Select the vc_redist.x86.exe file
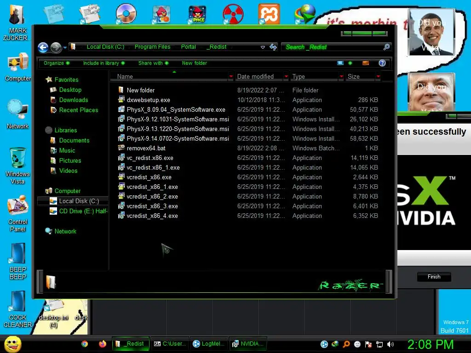 pos(150,158)
